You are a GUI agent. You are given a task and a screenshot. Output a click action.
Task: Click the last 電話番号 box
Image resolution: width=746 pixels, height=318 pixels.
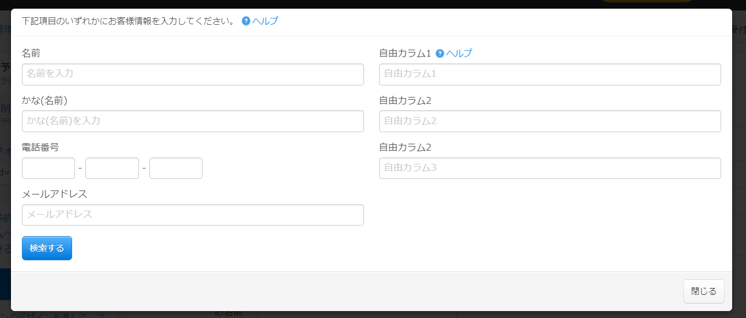(176, 169)
